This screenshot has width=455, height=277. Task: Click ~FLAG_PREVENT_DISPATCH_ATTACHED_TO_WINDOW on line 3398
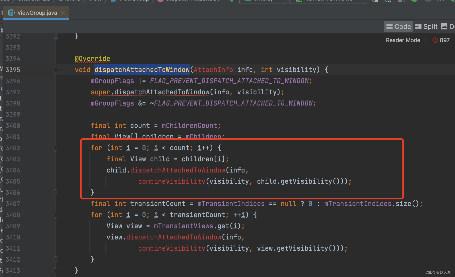coord(231,103)
